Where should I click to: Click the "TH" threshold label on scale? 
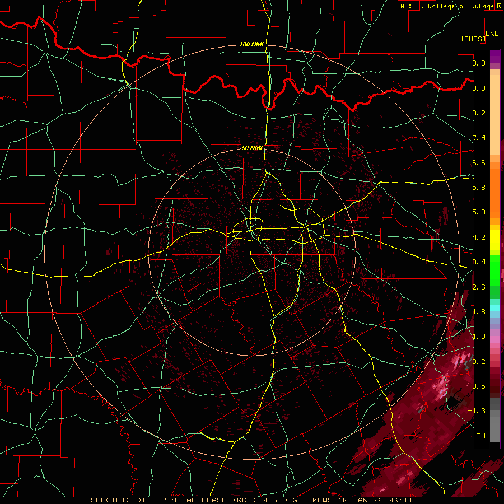point(481,436)
